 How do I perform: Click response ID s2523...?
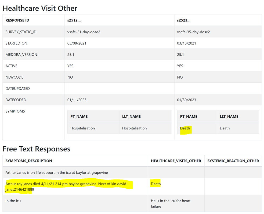pos(184,20)
